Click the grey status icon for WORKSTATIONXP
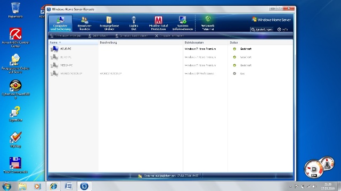 (x=234, y=73)
